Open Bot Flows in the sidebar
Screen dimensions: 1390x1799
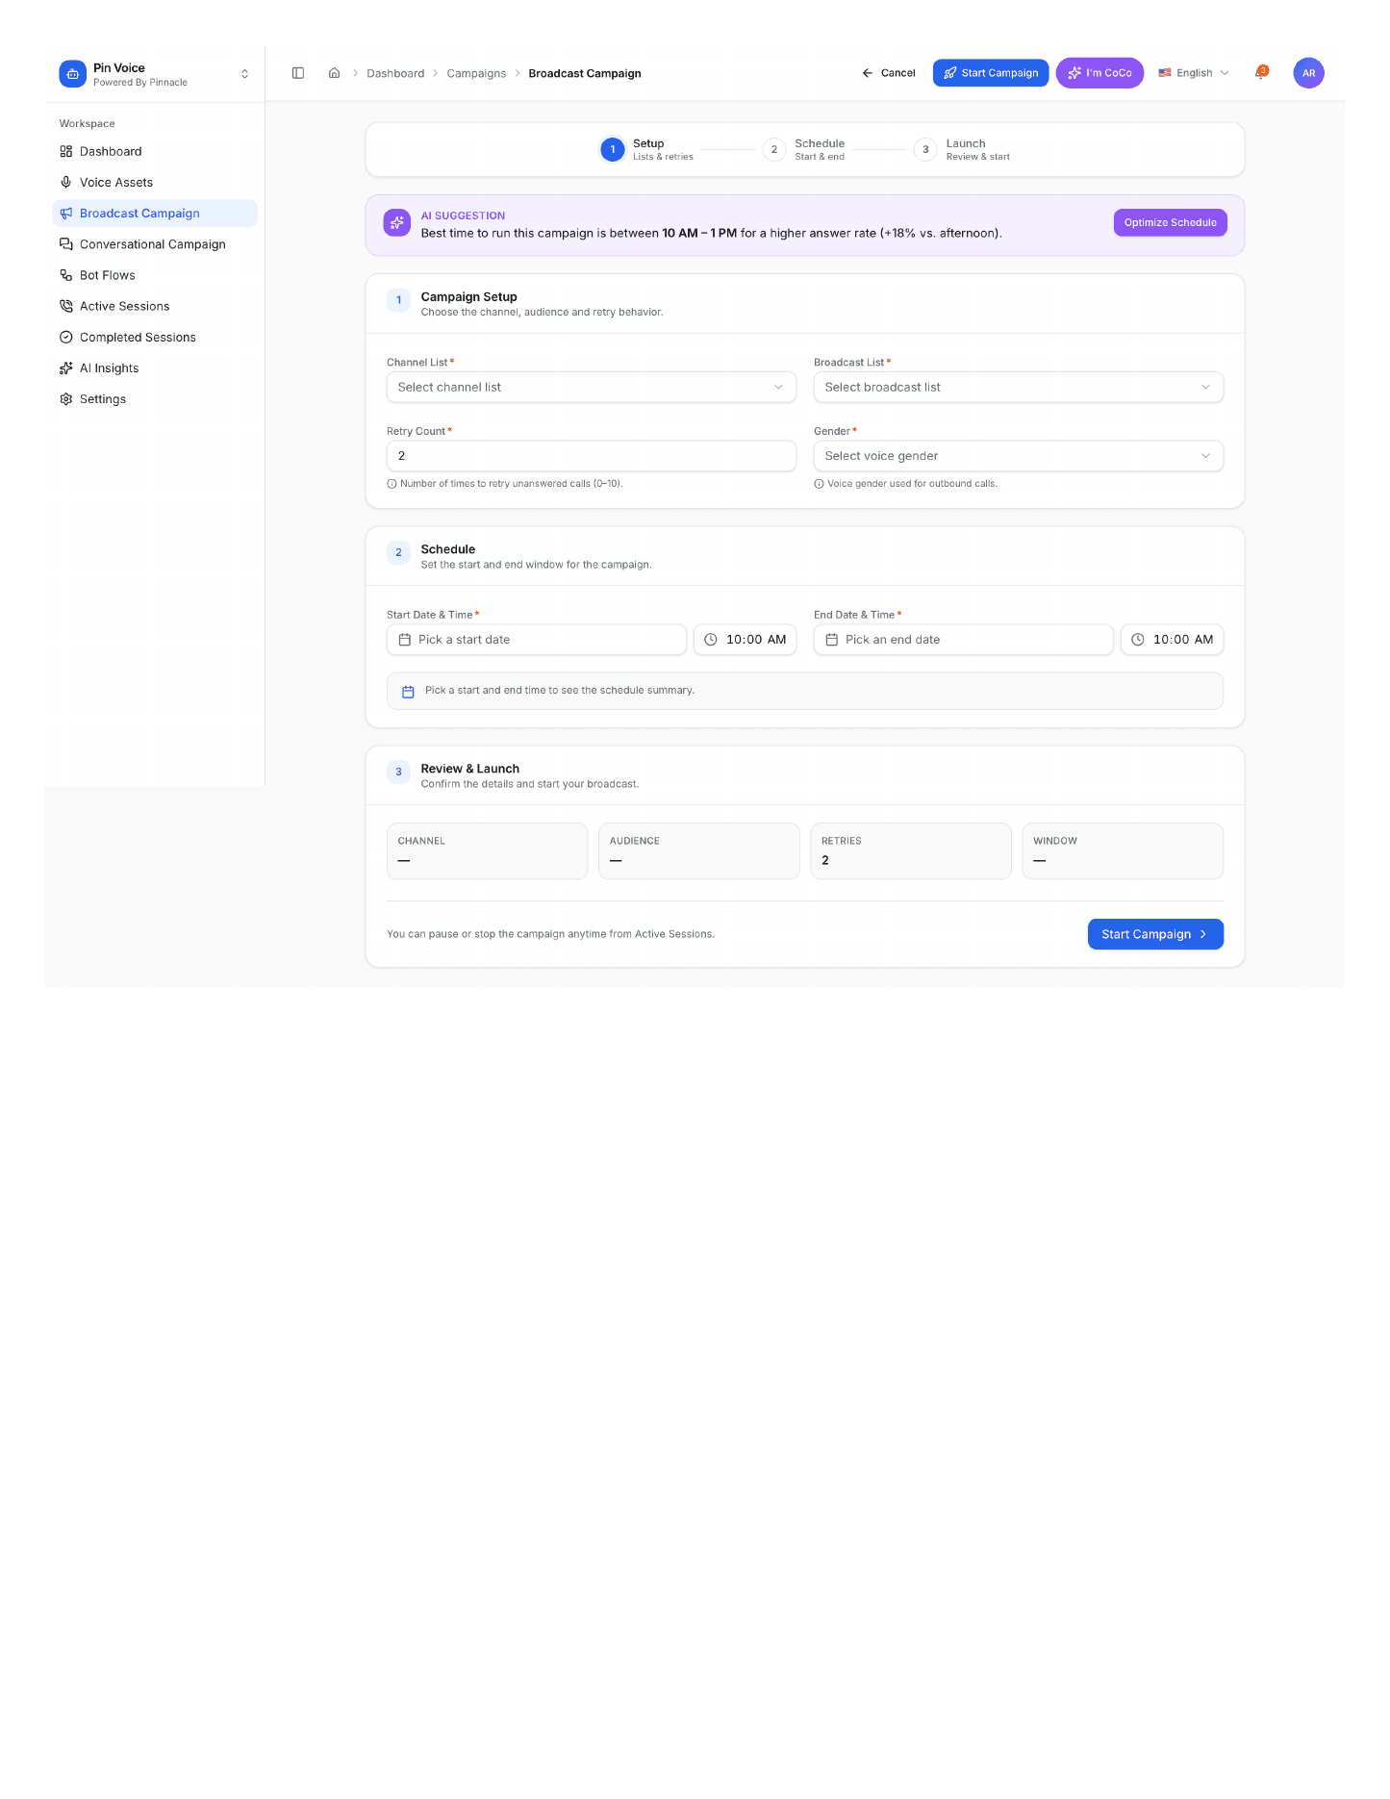tap(155, 275)
